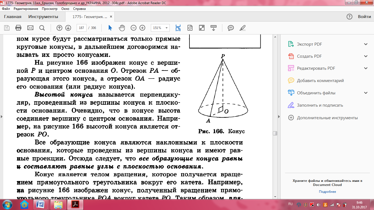Open the Find text magnifier tool
The image size is (374, 210).
(x=42, y=28)
